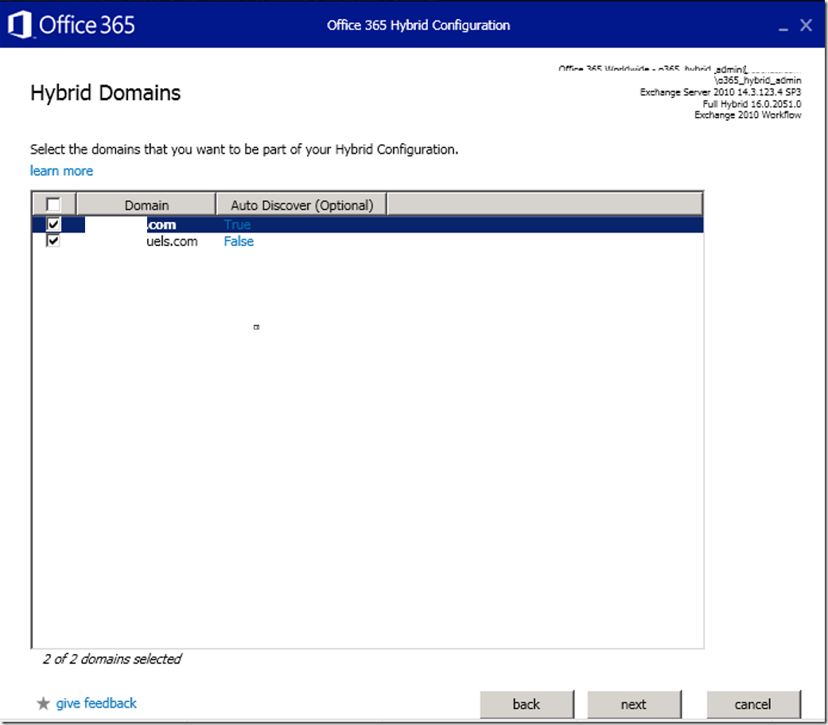Click the True Auto Discover value
Viewport: 828px width, 725px height.
[x=237, y=224]
